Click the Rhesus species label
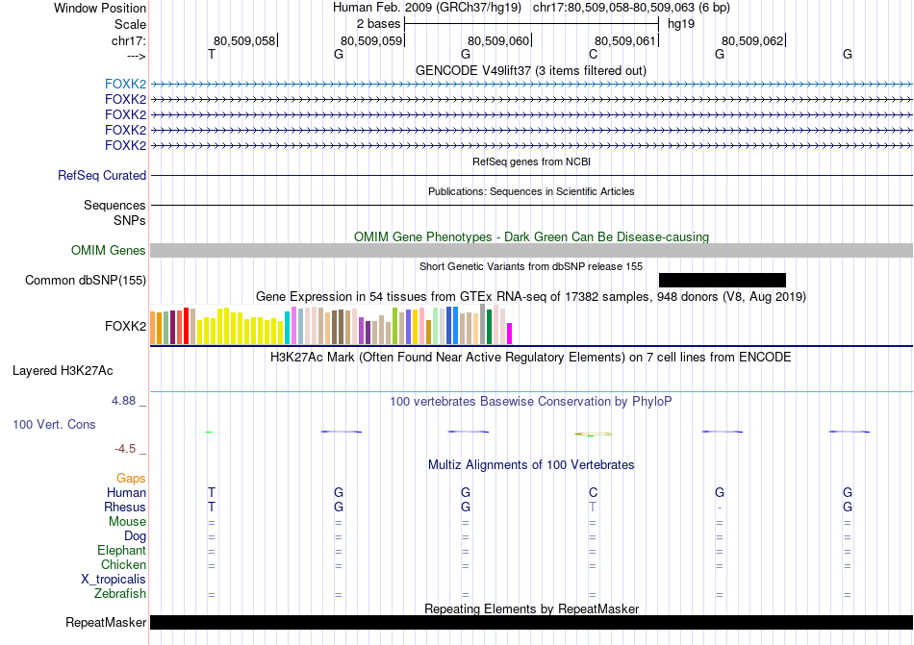 coord(125,507)
